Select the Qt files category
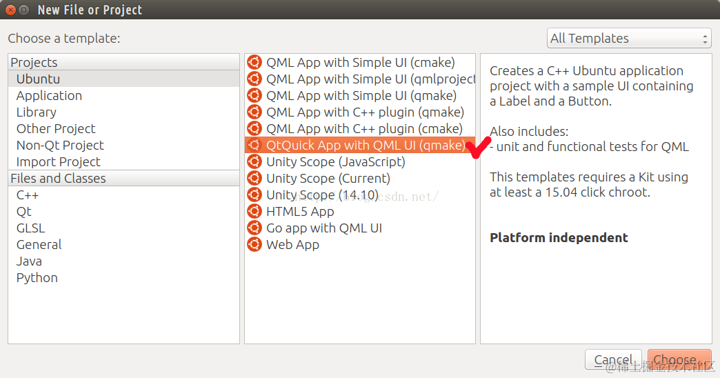720x378 pixels. (x=124, y=212)
